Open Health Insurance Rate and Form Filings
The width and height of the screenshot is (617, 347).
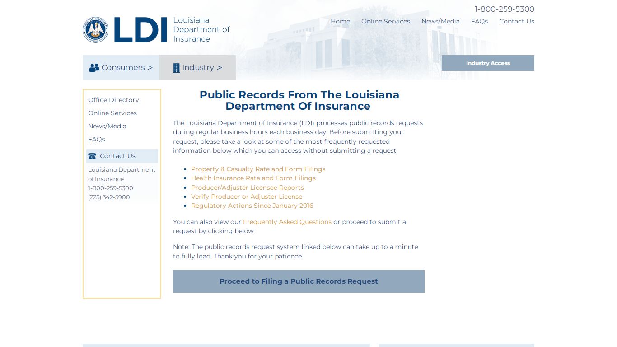253,178
